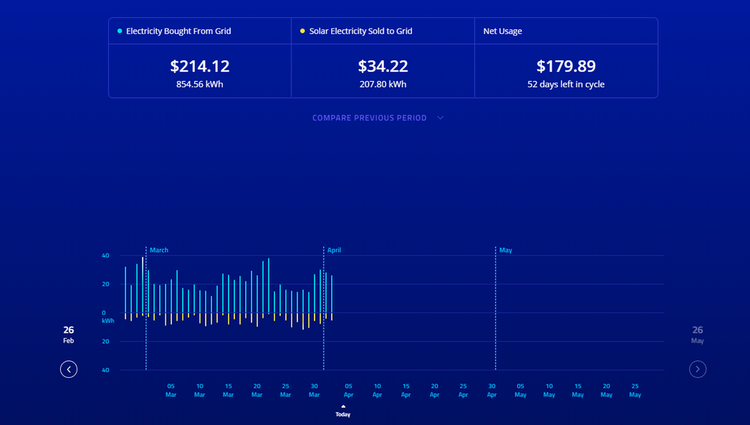Select the March month divider label
Image resolution: width=750 pixels, height=425 pixels.
click(159, 250)
